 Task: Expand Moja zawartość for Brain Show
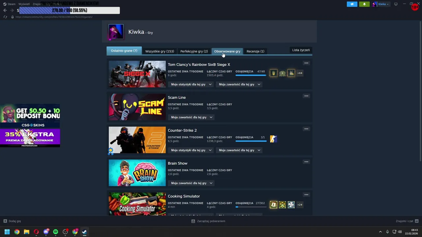pos(192,183)
